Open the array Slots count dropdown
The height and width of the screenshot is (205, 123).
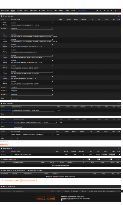click(14, 98)
